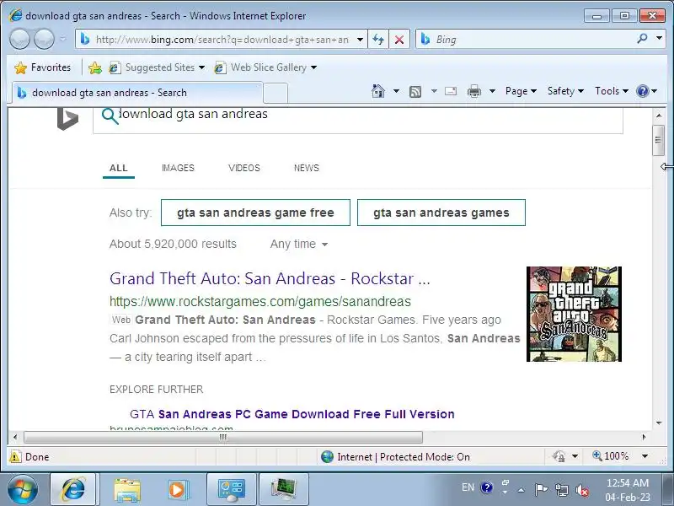
Task: Open 'GTA San Andreas PC Game Download Free' link
Action: [292, 414]
